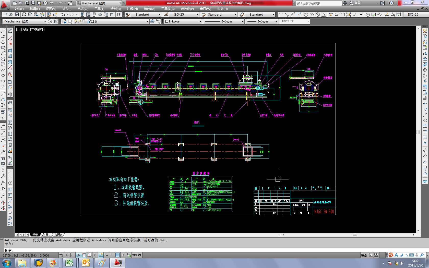The image size is (429, 268).
Task: Open the ByLayer color control dropdown
Action: [x=183, y=21]
